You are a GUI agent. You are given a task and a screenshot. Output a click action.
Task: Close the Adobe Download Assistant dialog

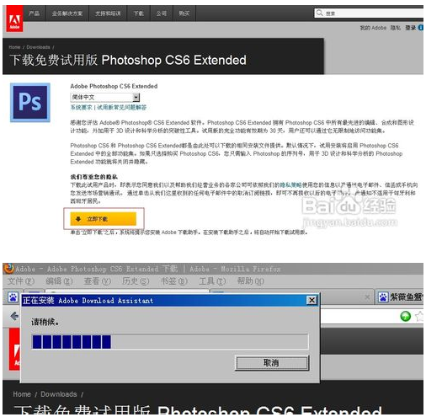[x=312, y=300]
